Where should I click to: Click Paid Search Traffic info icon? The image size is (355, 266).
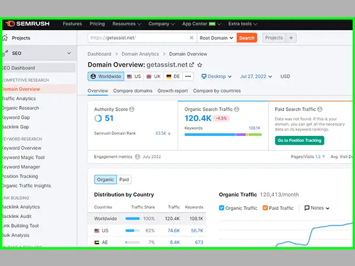pyautogui.click(x=319, y=109)
